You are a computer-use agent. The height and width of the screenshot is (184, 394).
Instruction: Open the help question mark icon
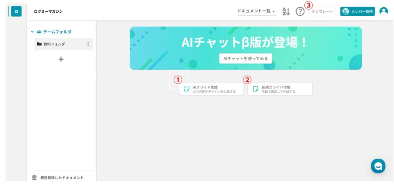[300, 12]
